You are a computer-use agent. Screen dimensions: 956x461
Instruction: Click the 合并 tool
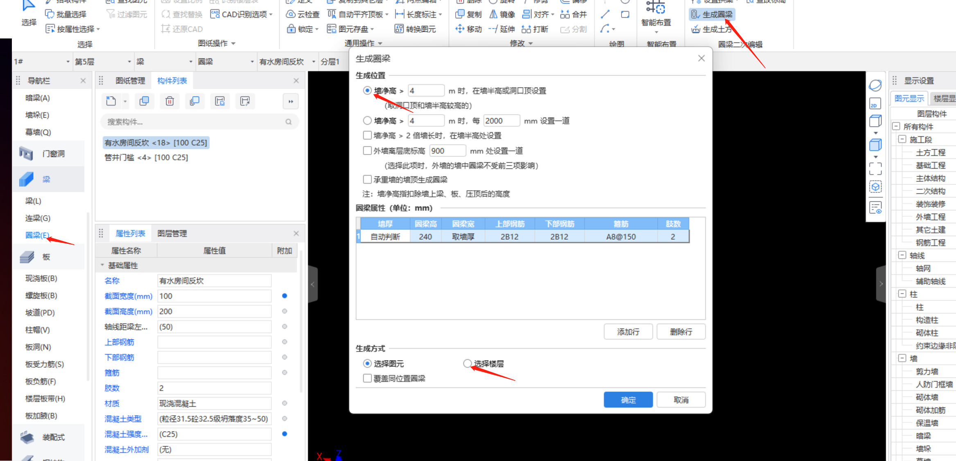pos(574,15)
